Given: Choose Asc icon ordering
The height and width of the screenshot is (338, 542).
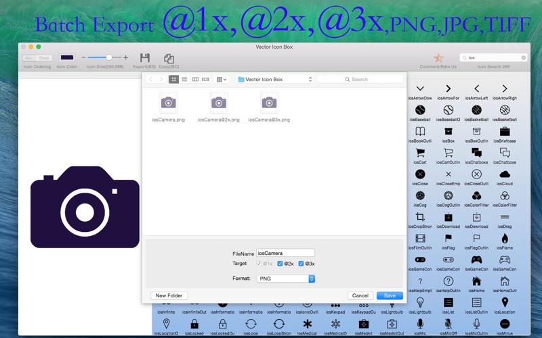Looking at the screenshot, I should 29,58.
